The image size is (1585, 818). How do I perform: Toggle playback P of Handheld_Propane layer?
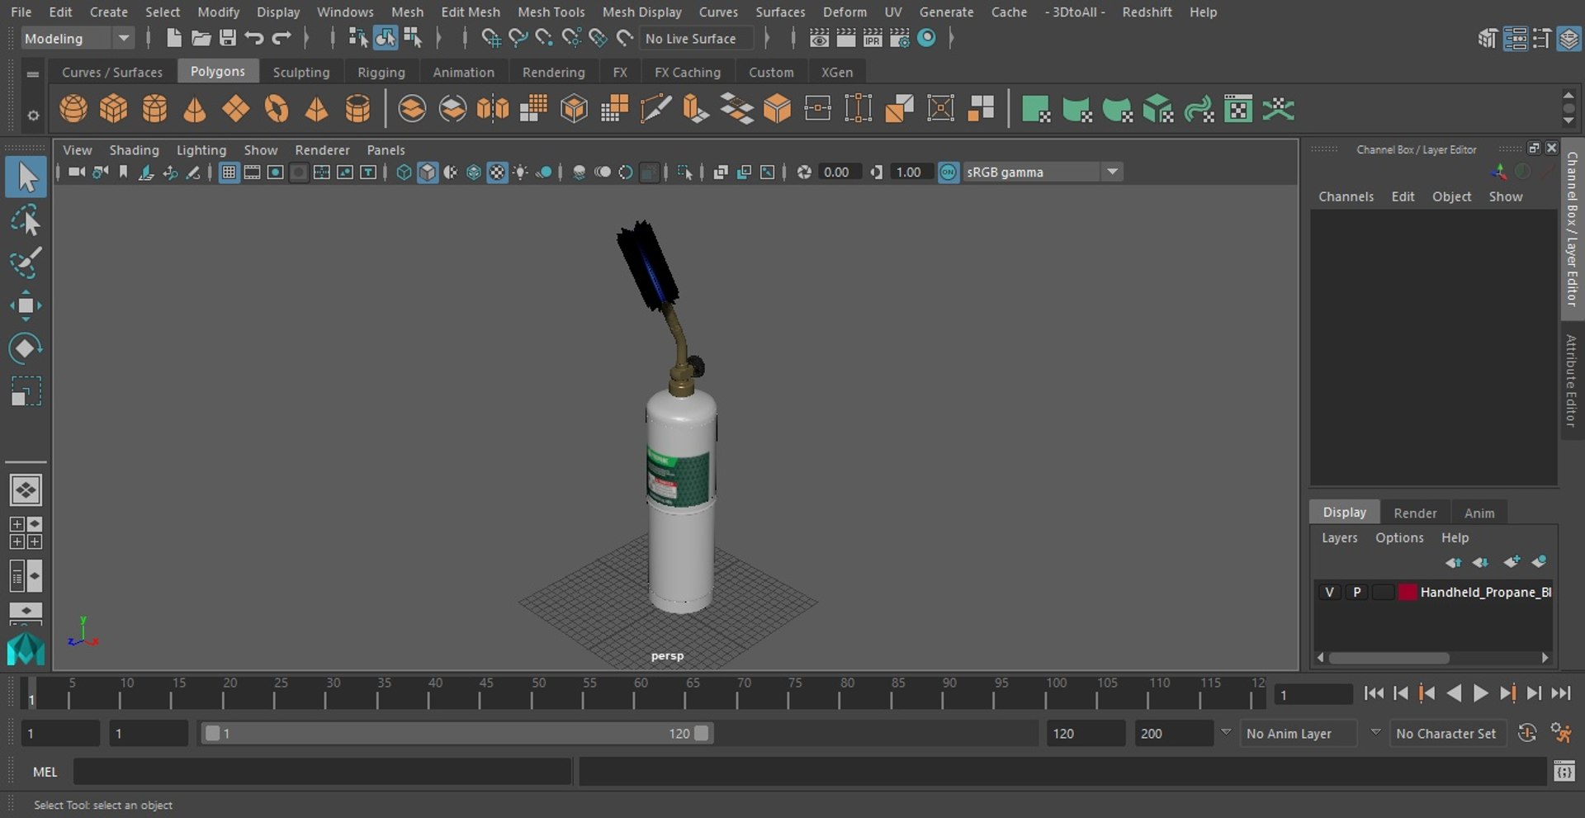pos(1356,592)
